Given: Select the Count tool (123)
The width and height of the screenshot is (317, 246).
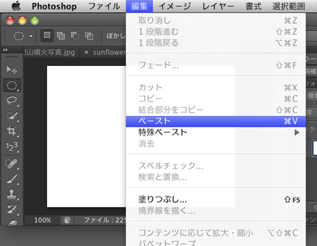Looking at the screenshot, I should (x=12, y=146).
